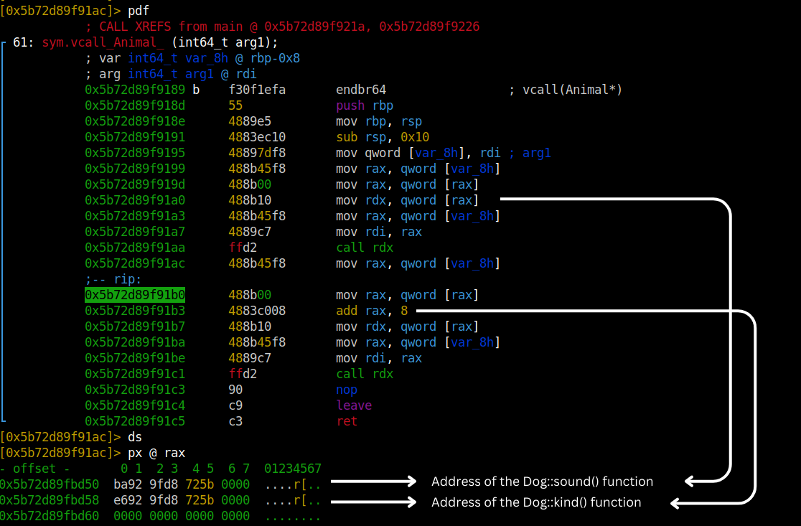Click the 'Address of the Dog::kind() function' annotation
The image size is (801, 526).
(535, 502)
